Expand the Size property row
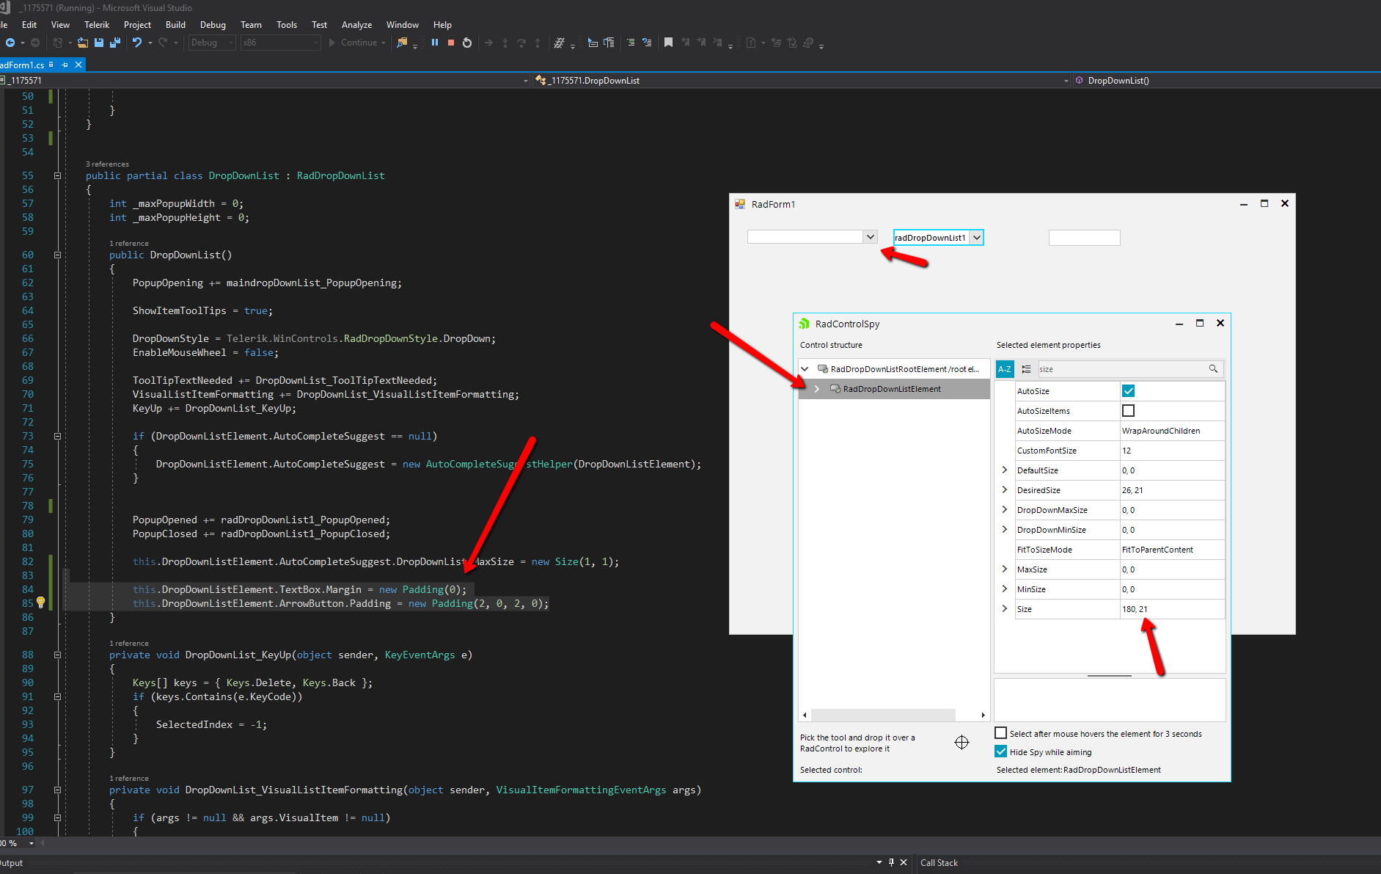 tap(1005, 609)
